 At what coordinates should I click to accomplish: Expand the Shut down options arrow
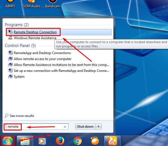pos(99,127)
